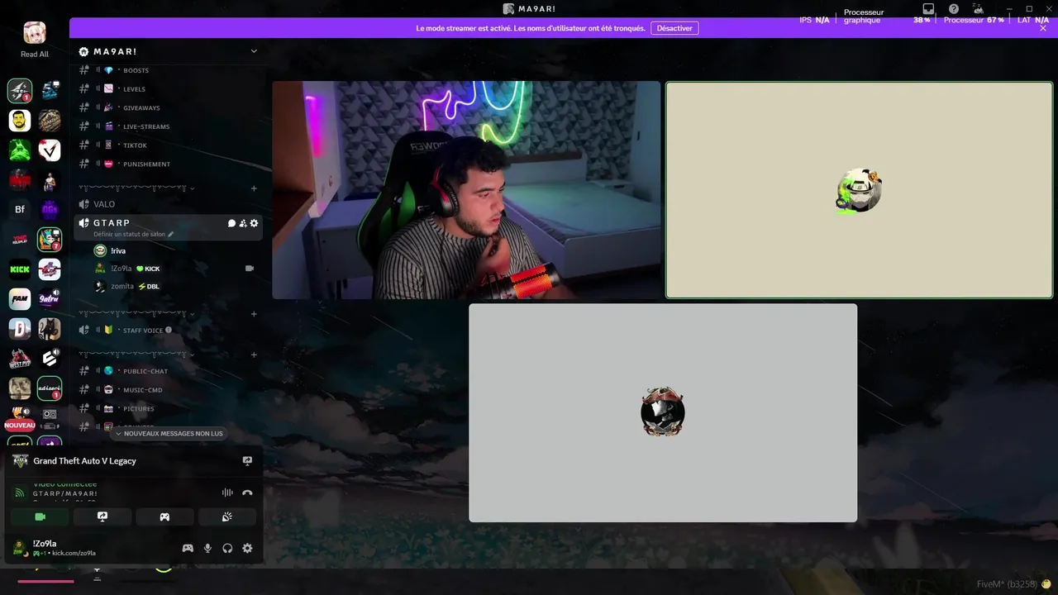The image size is (1058, 595).
Task: Join VALO voice channel
Action: 169,204
